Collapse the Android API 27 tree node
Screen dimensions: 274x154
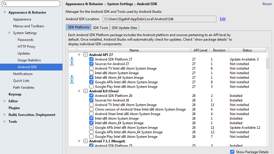click(79, 55)
